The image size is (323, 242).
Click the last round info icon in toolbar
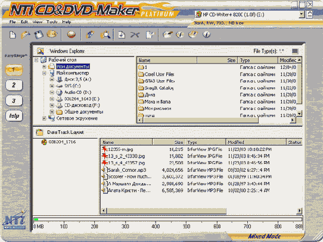[x=206, y=34]
